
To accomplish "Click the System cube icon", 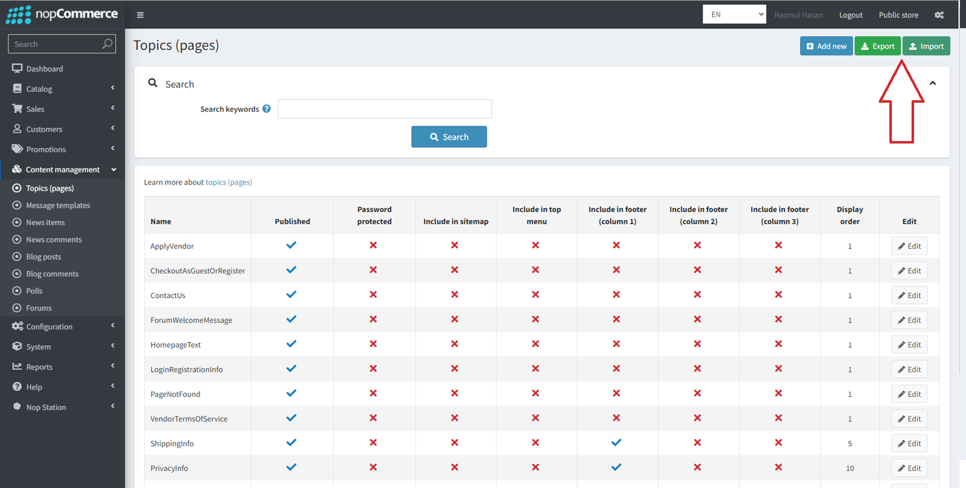I will point(17,346).
